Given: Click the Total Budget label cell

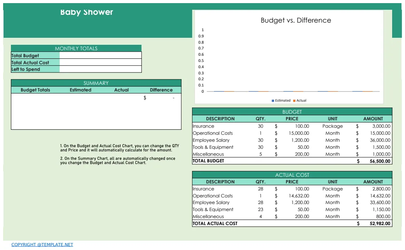Looking at the screenshot, I should [35, 55].
